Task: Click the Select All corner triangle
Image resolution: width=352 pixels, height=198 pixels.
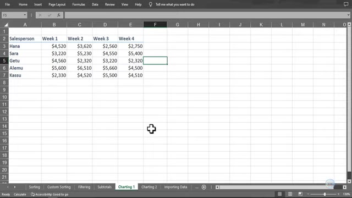Action: click(x=6, y=25)
